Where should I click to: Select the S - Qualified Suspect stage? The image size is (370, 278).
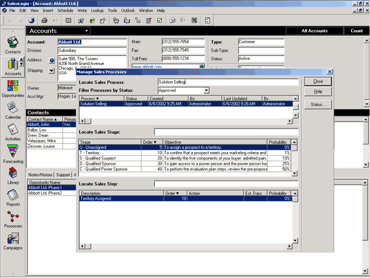point(185,158)
